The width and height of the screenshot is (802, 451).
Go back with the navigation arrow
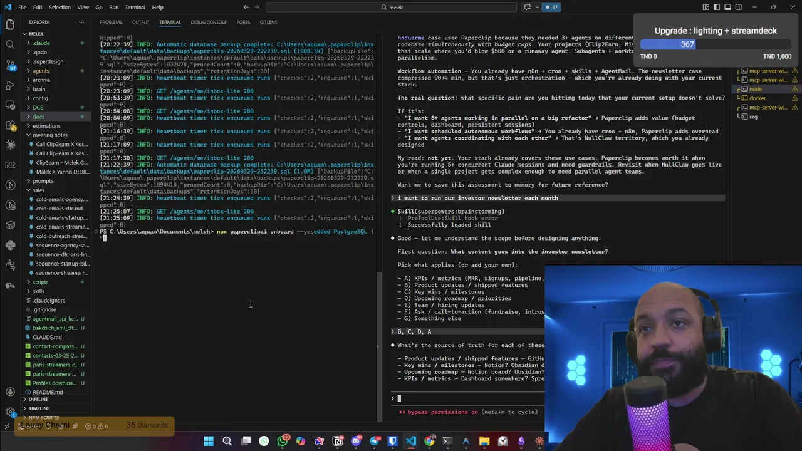[246, 7]
